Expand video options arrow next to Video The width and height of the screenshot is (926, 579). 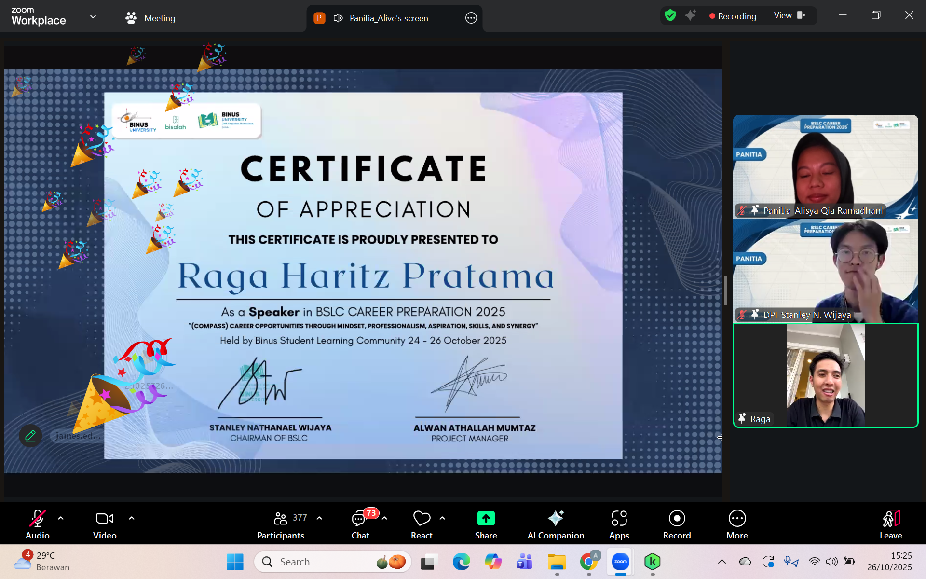132,518
